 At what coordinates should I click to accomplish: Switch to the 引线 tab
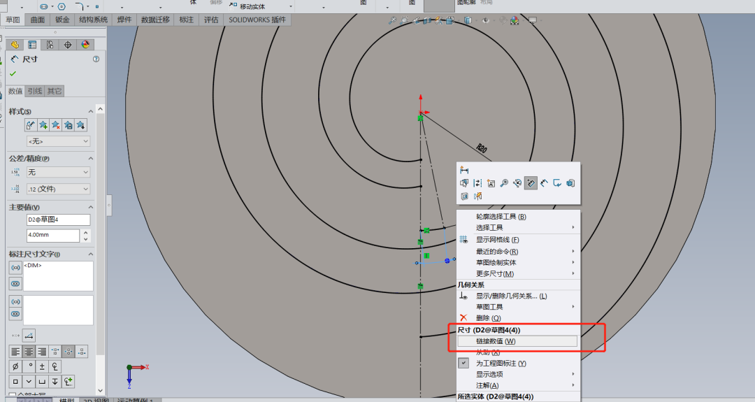(x=35, y=91)
